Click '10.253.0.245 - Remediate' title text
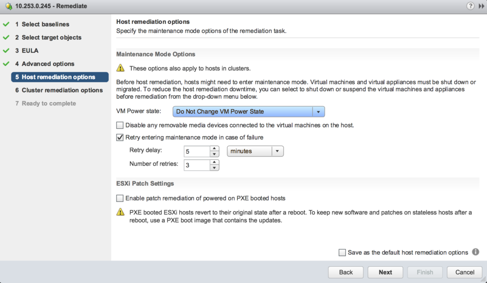487x283 pixels. [x=51, y=6]
